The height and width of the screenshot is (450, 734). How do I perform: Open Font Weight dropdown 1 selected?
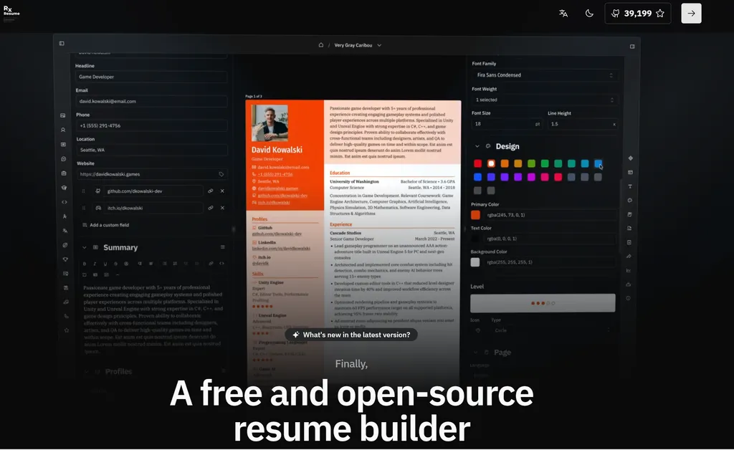point(545,100)
